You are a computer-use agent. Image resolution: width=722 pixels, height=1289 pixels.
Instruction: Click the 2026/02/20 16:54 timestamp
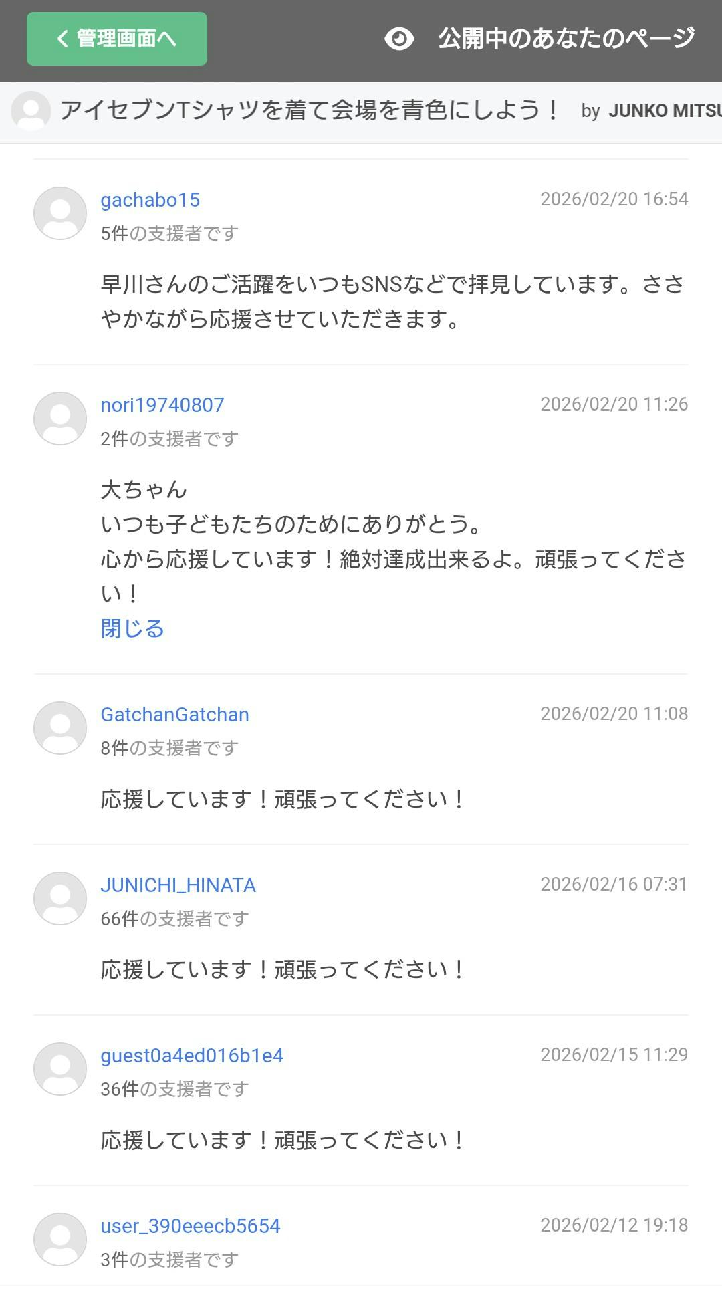coord(614,199)
